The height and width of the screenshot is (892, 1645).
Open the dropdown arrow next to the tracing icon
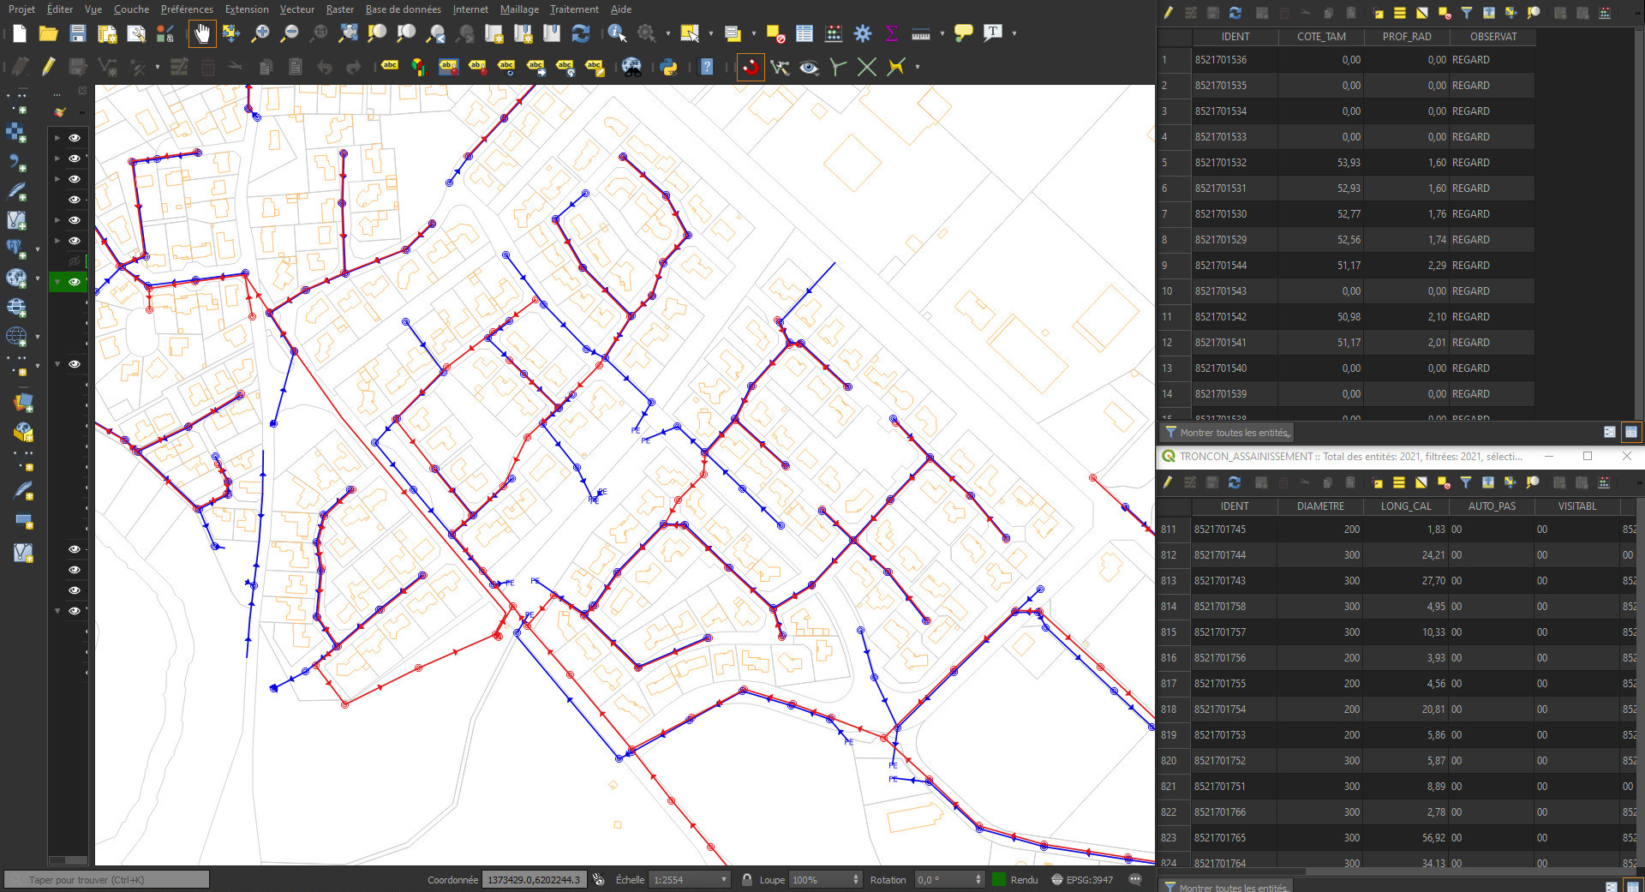pos(918,67)
